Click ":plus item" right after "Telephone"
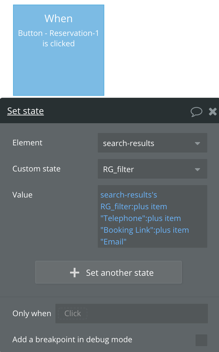 (x=164, y=218)
